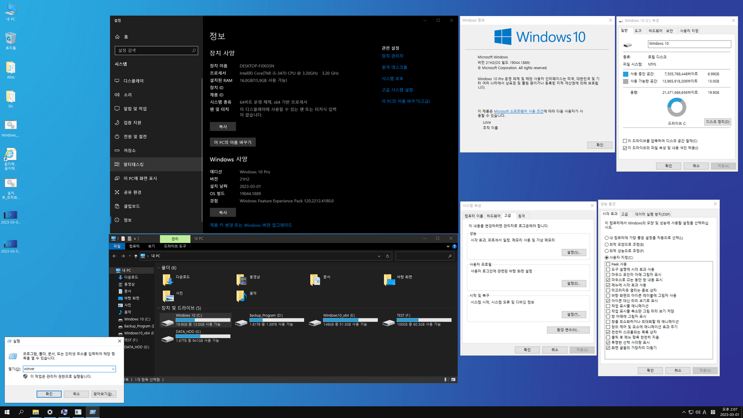
Task: Expand Explorer ribbon chevron
Action: [x=448, y=246]
